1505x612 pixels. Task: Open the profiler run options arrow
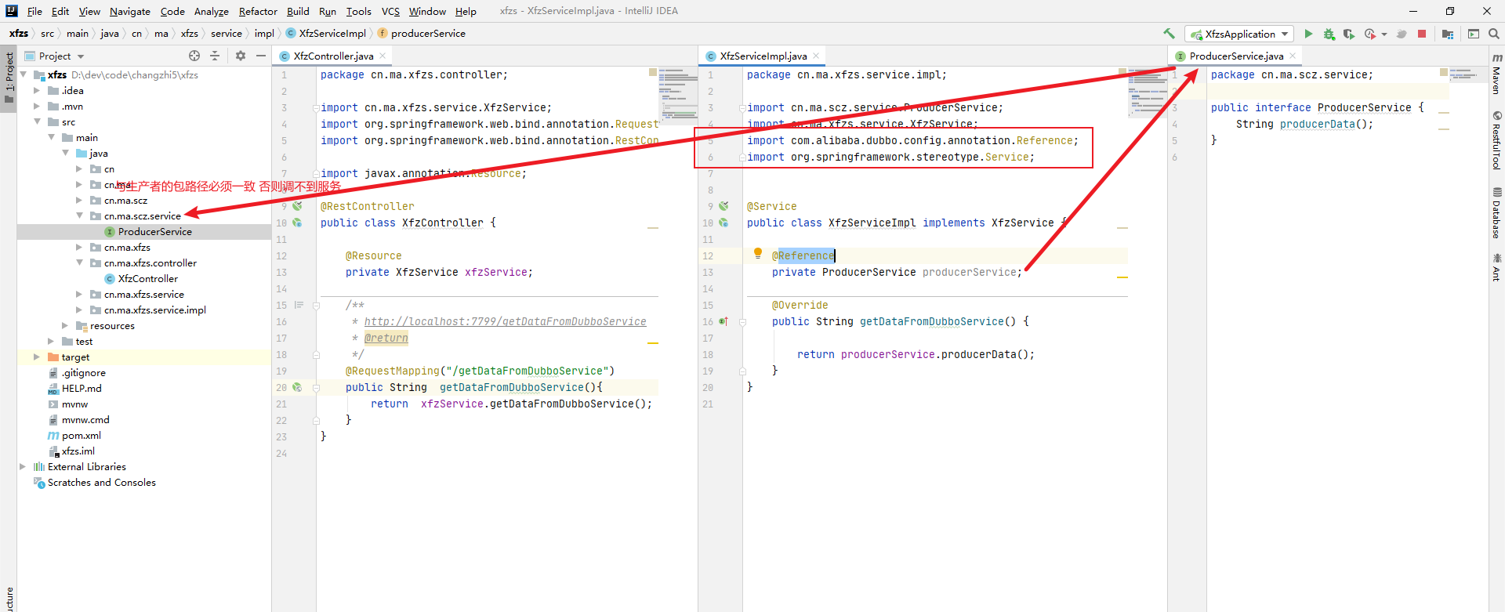pyautogui.click(x=1384, y=34)
